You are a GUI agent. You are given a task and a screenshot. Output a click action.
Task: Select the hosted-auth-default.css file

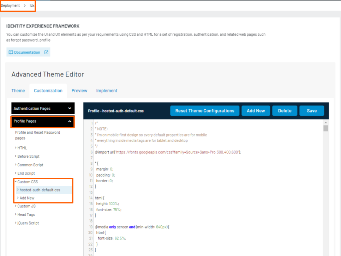tap(40, 190)
